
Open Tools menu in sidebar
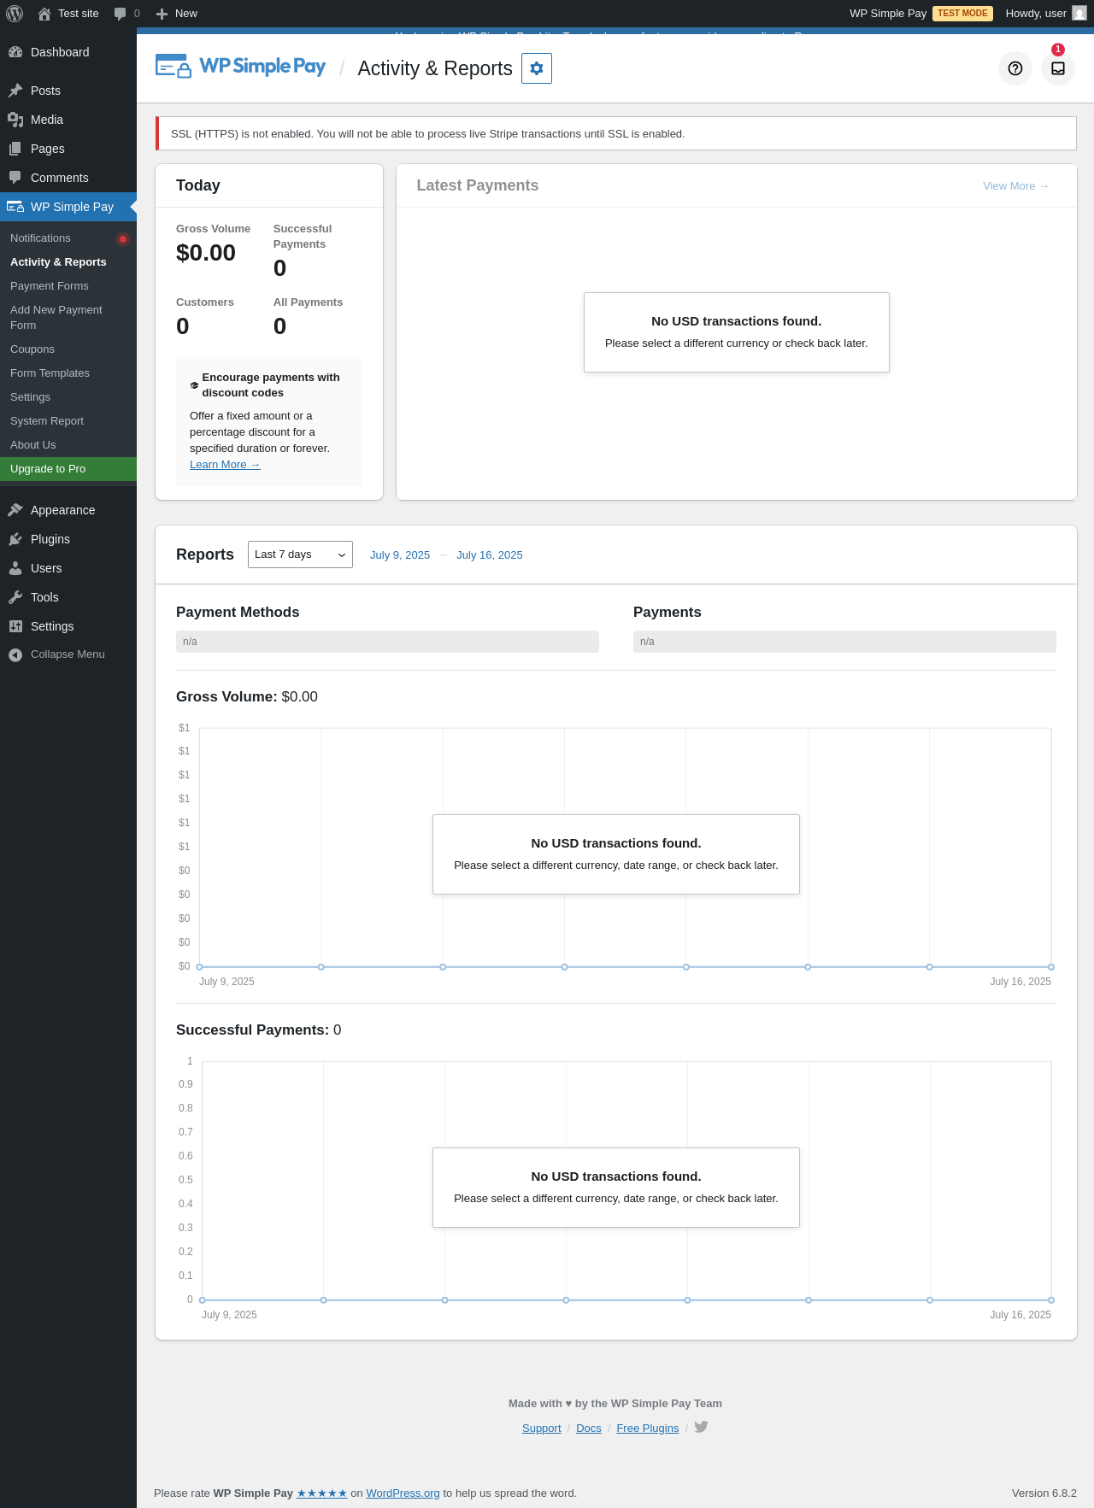[x=68, y=597]
